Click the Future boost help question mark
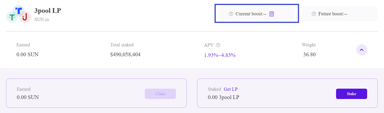The height and width of the screenshot is (113, 384). (314, 14)
